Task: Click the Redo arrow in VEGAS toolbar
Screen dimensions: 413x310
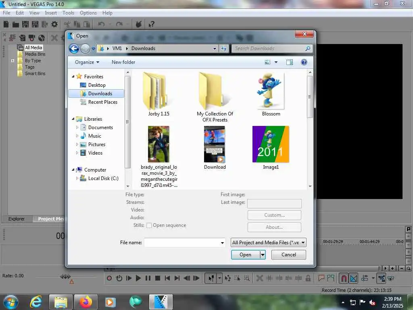Action: point(119,24)
